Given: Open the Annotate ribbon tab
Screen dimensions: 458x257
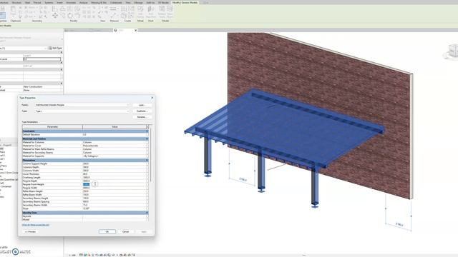Looking at the screenshot, I should [71, 2].
